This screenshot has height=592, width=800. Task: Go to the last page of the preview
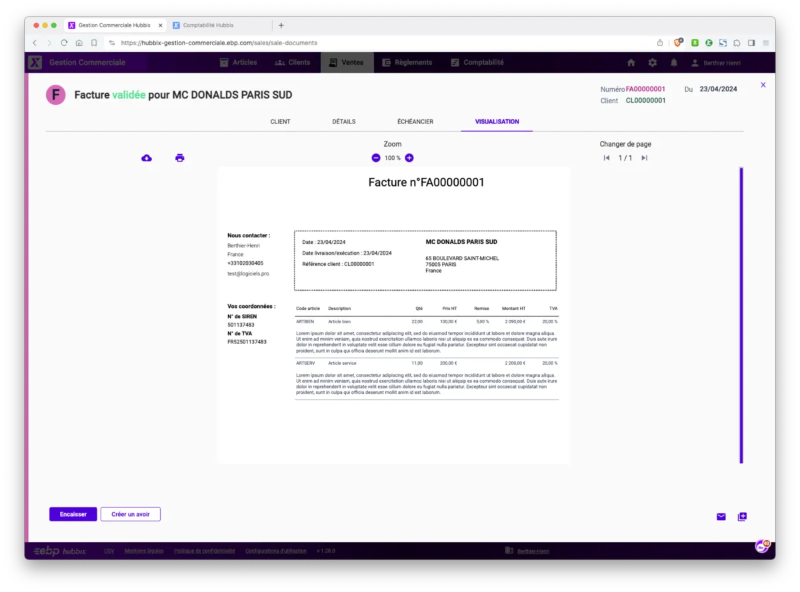pyautogui.click(x=644, y=158)
